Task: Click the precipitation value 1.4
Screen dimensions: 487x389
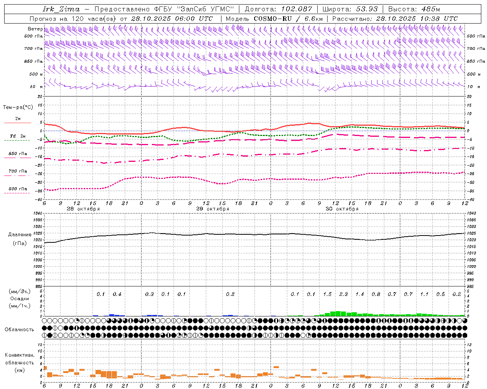Action: [360, 294]
